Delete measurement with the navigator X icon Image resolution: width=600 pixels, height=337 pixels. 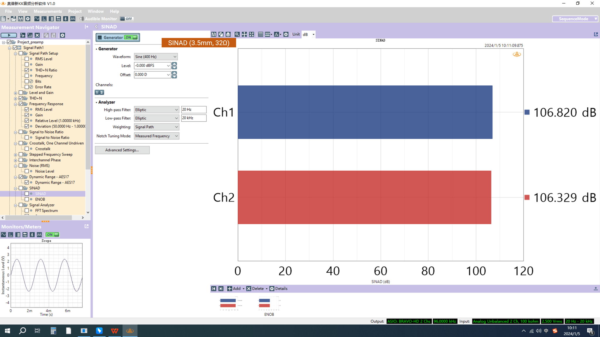(x=37, y=35)
